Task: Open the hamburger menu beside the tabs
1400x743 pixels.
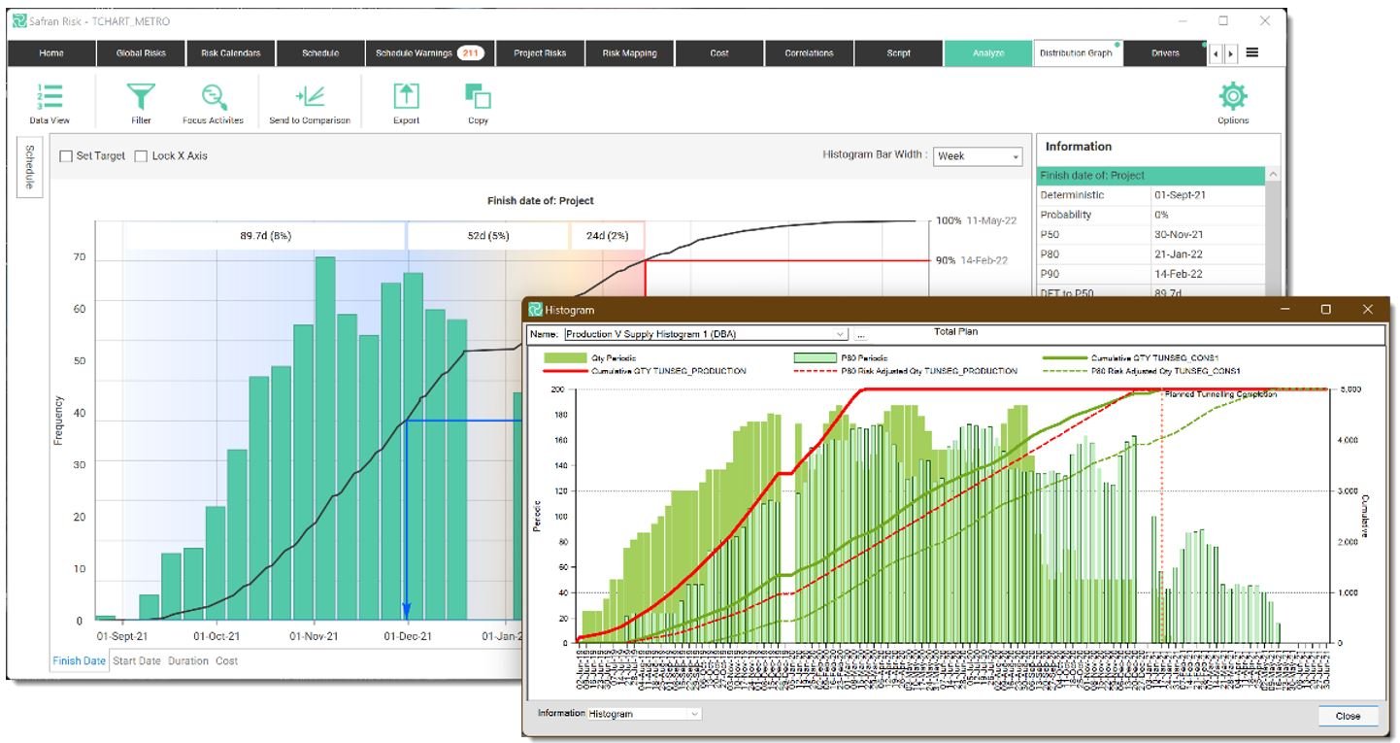Action: pyautogui.click(x=1252, y=53)
